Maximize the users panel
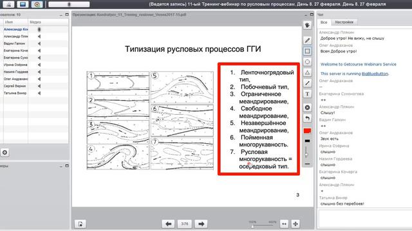Image resolution: width=412 pixels, height=231 pixels. point(67,15)
